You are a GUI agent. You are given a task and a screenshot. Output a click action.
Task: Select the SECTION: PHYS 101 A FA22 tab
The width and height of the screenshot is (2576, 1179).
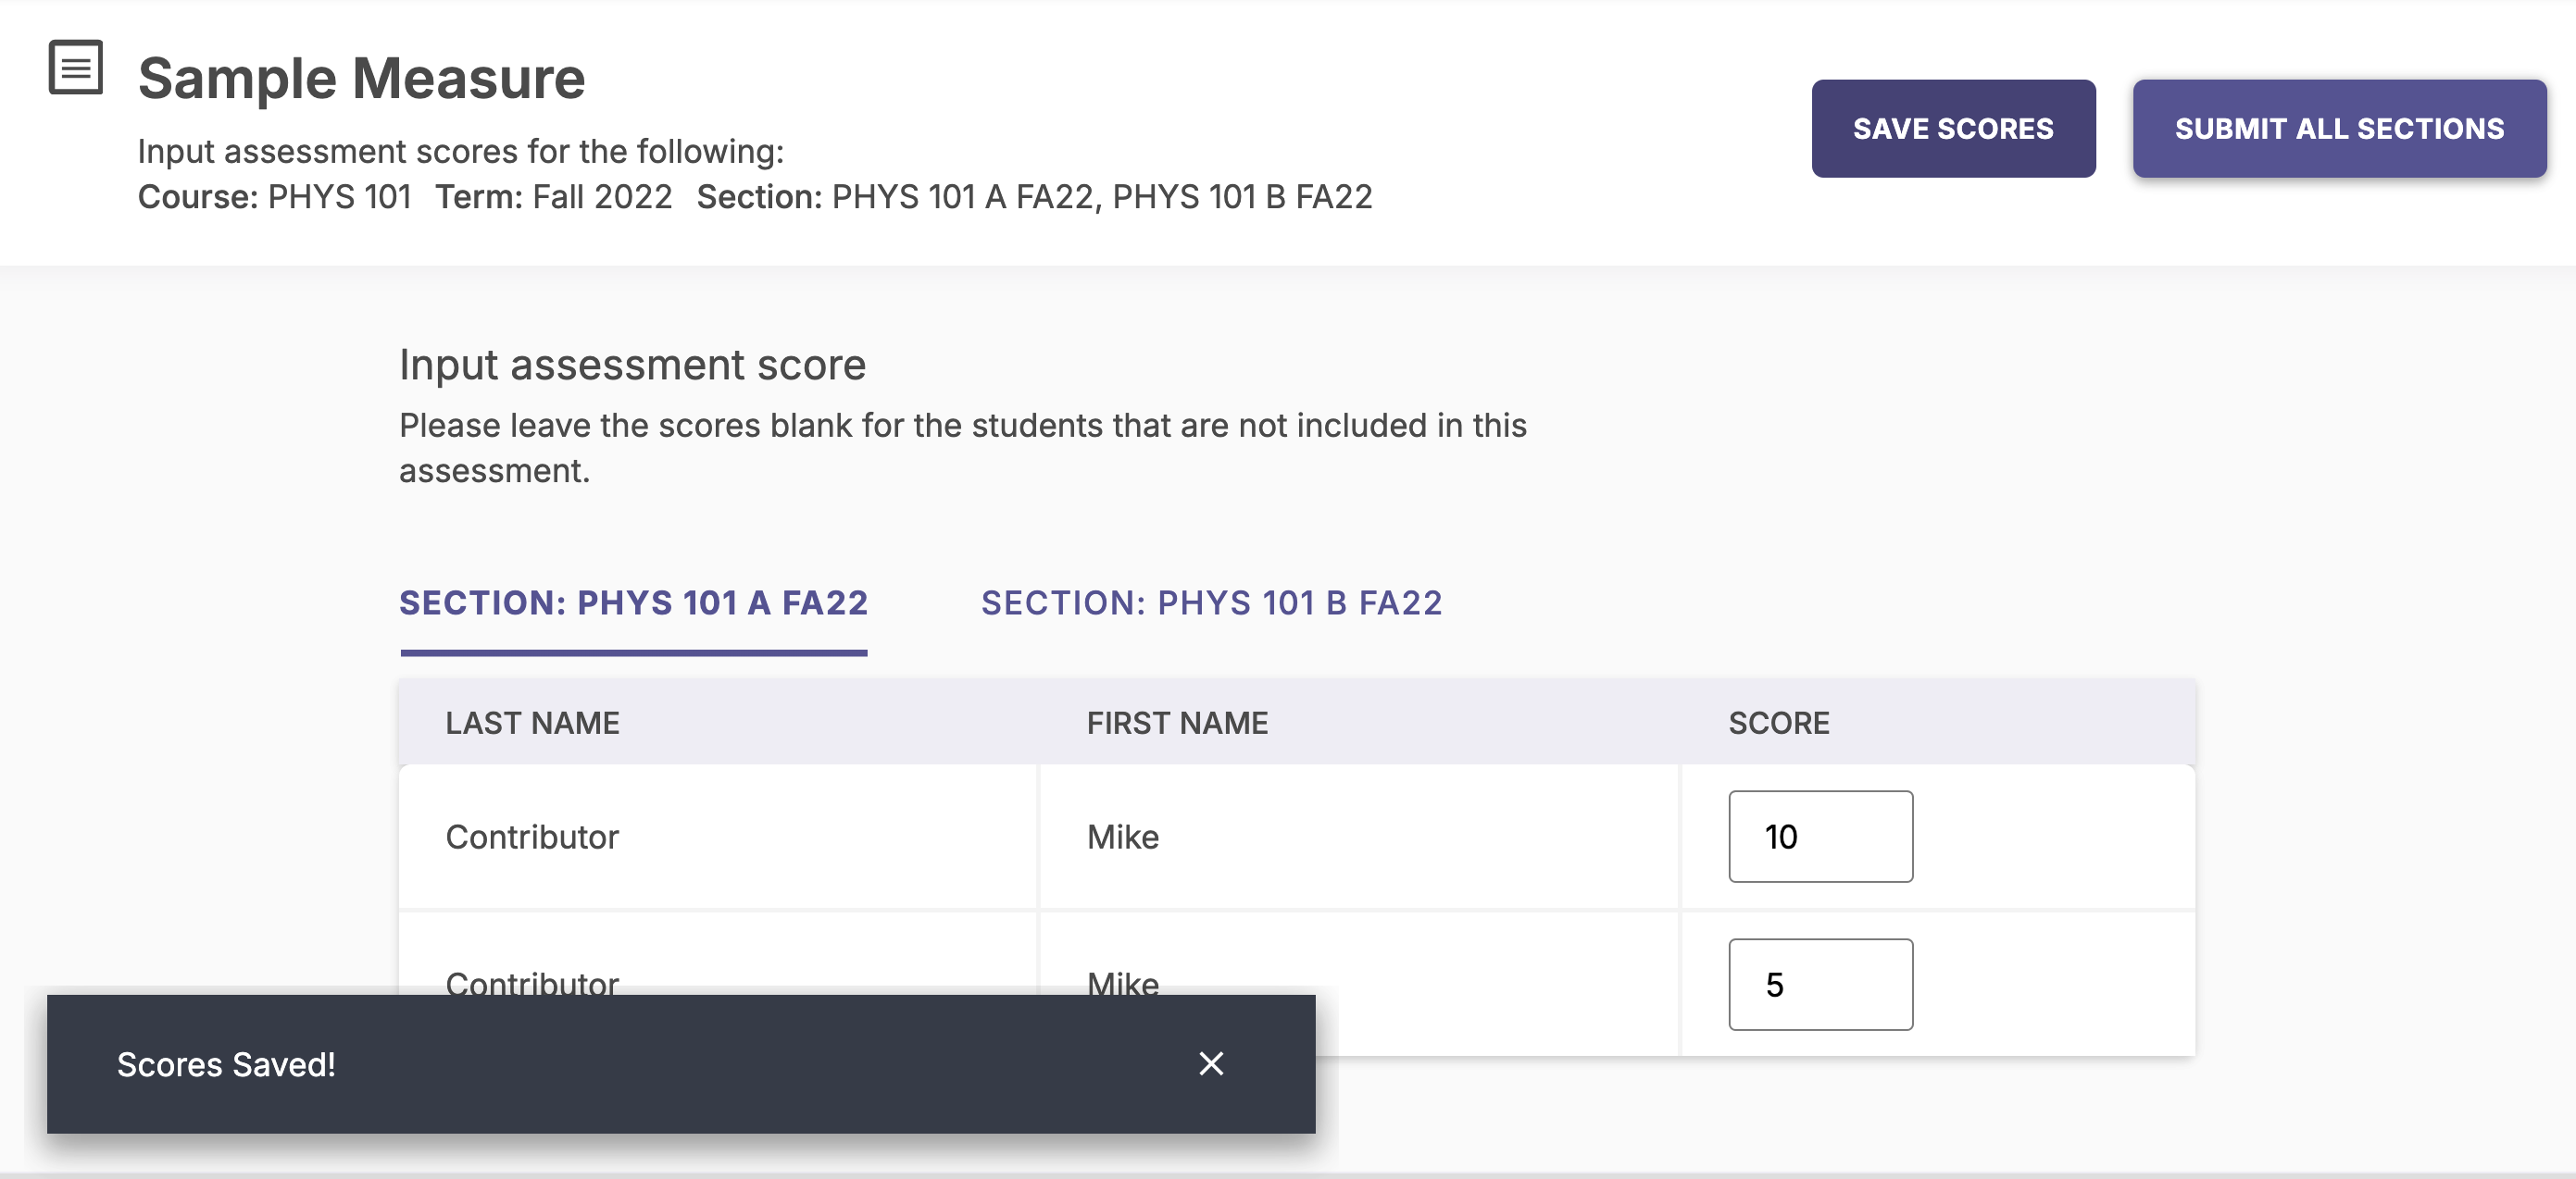(633, 602)
